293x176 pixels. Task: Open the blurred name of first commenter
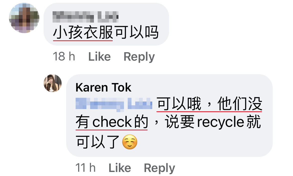click(85, 17)
